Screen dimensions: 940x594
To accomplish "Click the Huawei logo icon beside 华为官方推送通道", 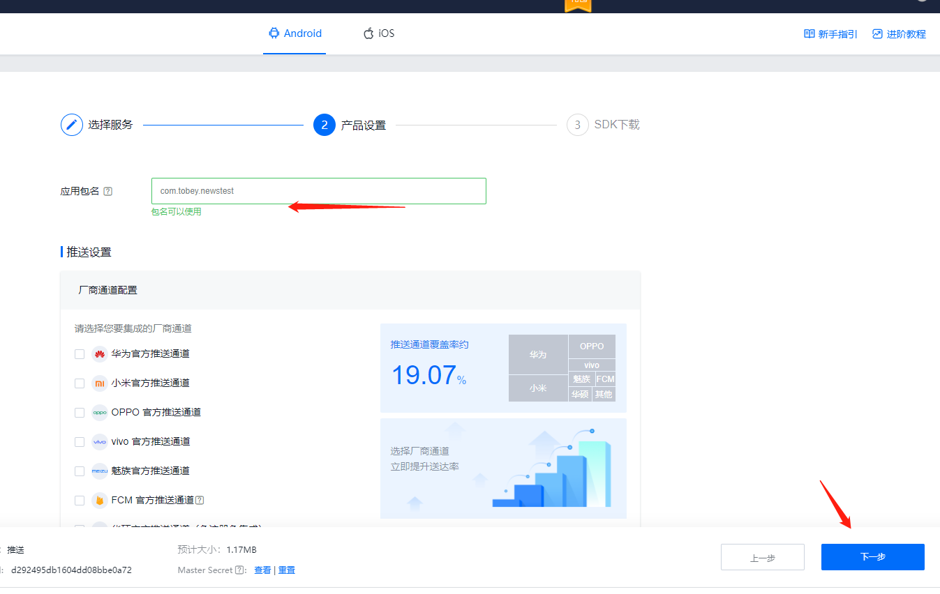I will tap(98, 353).
